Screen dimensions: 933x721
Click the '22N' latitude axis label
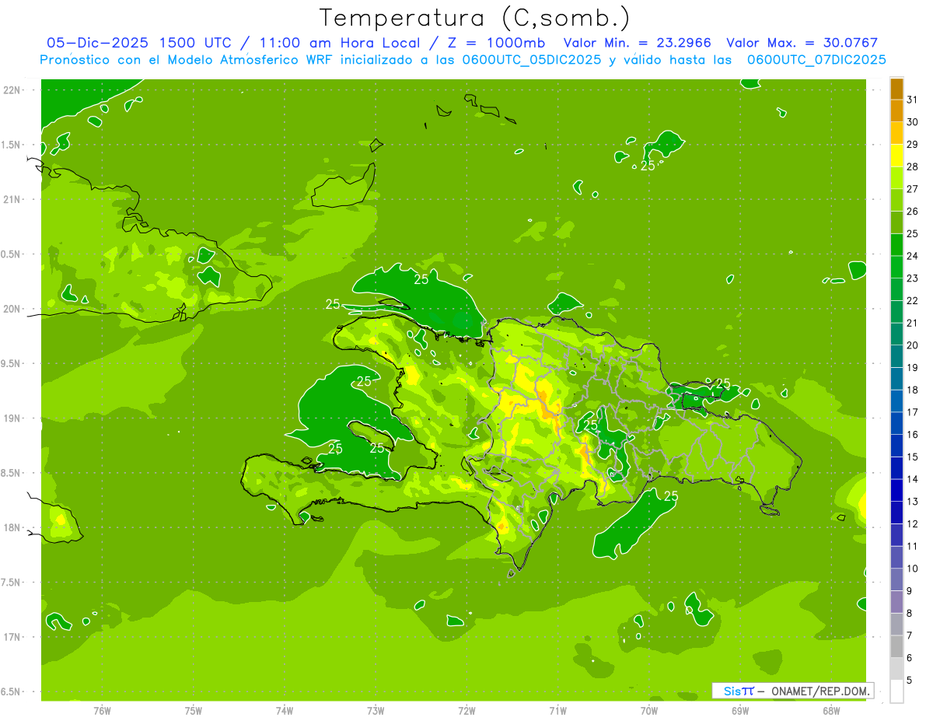pyautogui.click(x=13, y=89)
